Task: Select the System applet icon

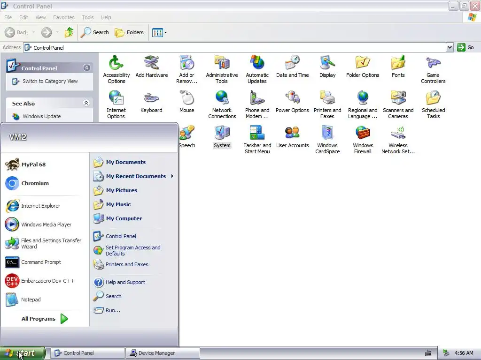Action: tap(222, 137)
